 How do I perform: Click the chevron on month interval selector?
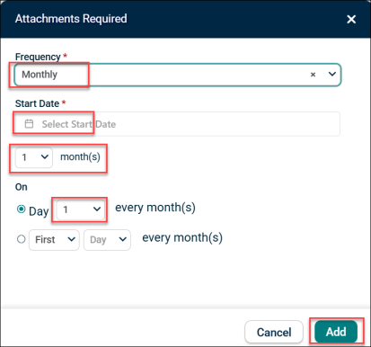pos(45,156)
